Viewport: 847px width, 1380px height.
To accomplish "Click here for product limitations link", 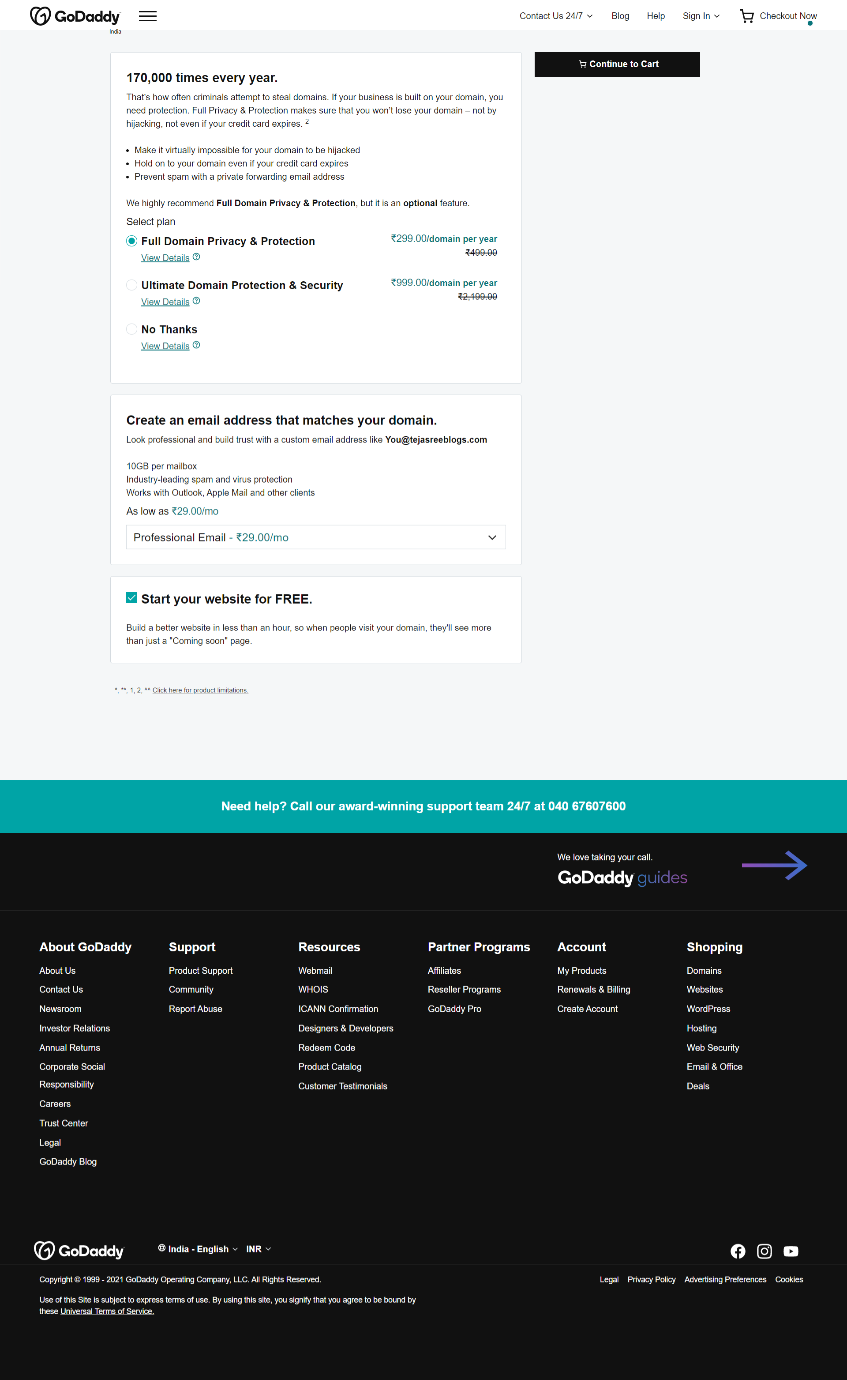I will point(200,690).
